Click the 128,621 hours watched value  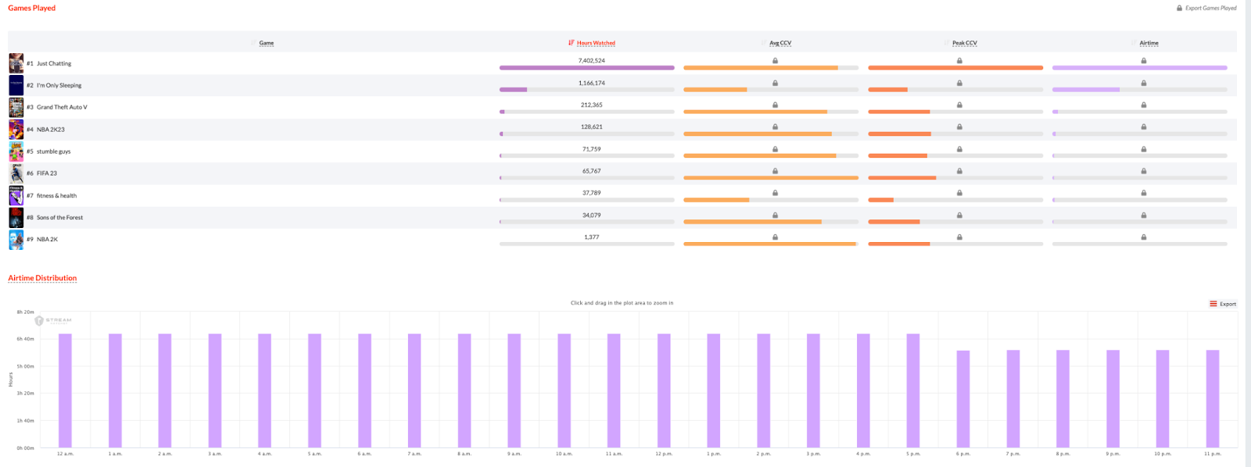pos(592,127)
